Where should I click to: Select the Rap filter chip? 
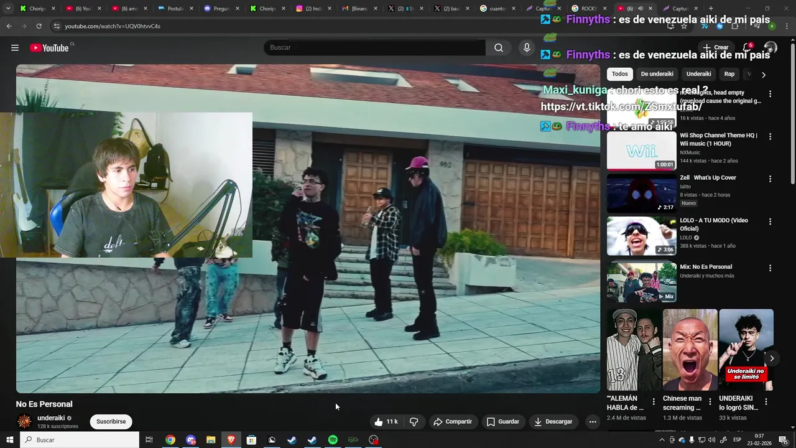[729, 74]
